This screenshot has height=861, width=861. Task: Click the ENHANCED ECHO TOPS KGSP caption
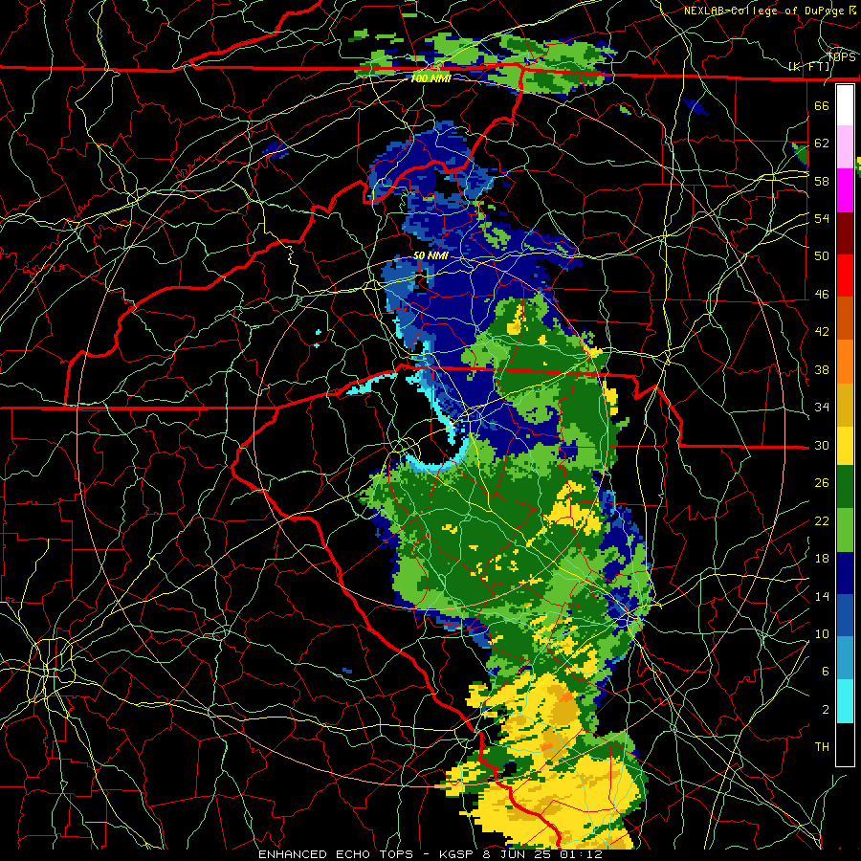(430, 854)
